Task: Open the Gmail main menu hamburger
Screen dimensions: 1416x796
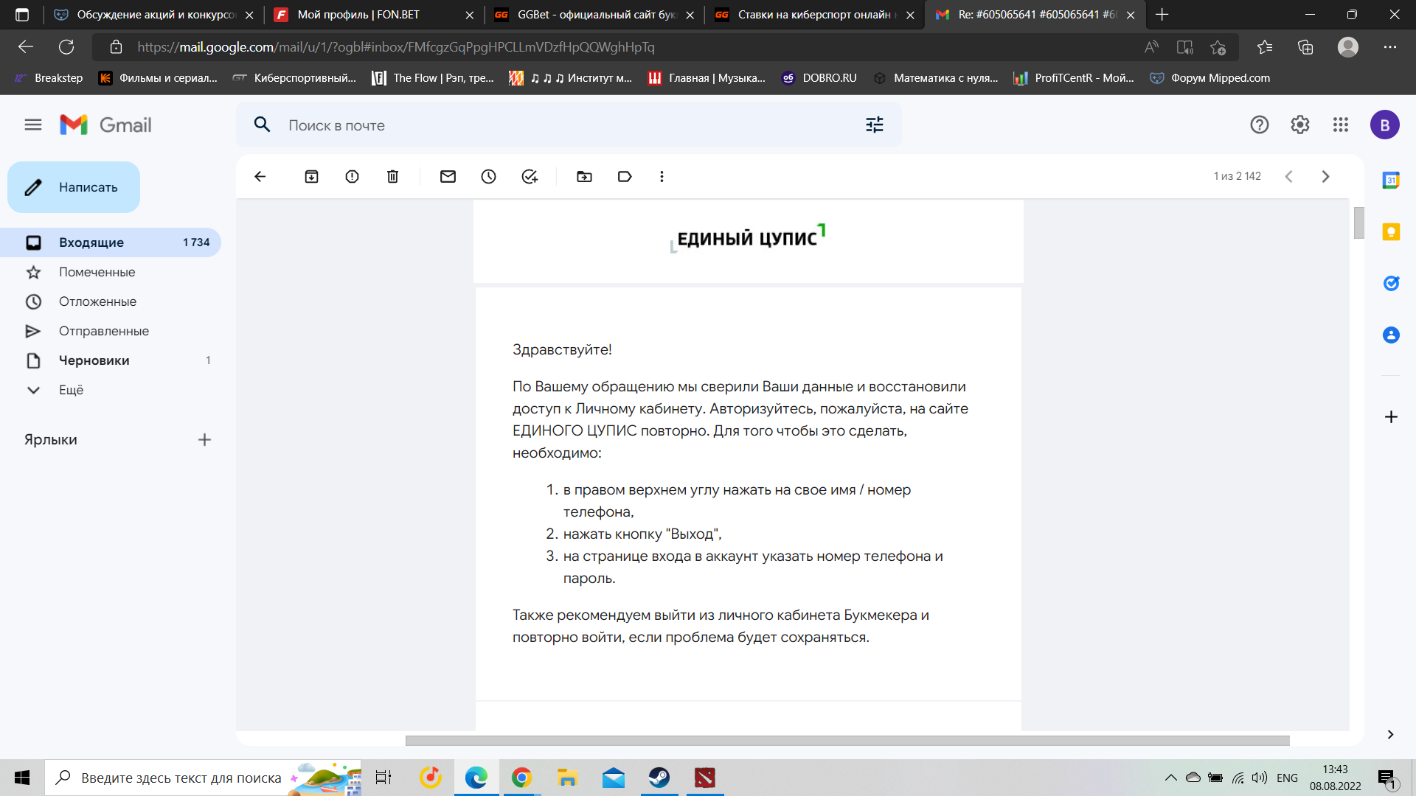Action: click(x=33, y=125)
